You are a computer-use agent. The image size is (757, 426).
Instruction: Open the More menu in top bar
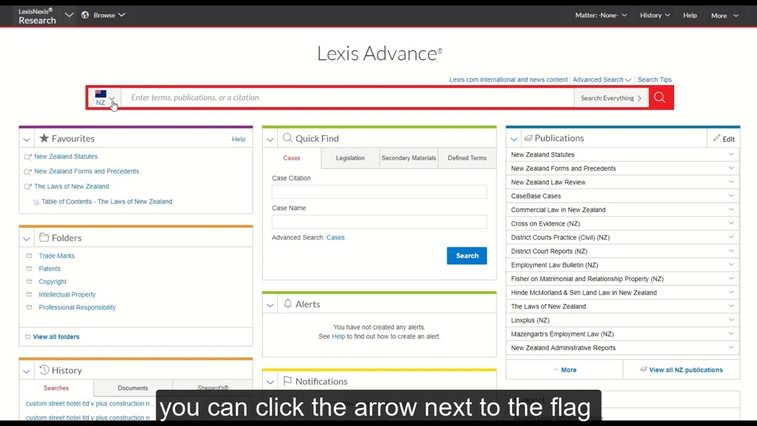724,15
